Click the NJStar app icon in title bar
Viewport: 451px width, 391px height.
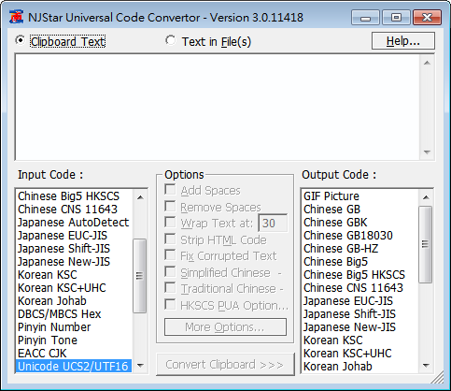(x=16, y=17)
